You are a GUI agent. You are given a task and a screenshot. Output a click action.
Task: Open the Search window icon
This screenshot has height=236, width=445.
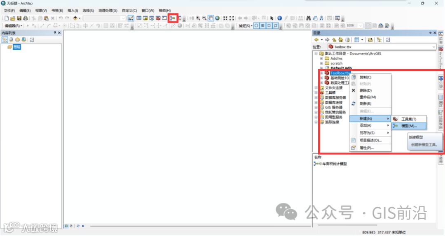click(152, 18)
